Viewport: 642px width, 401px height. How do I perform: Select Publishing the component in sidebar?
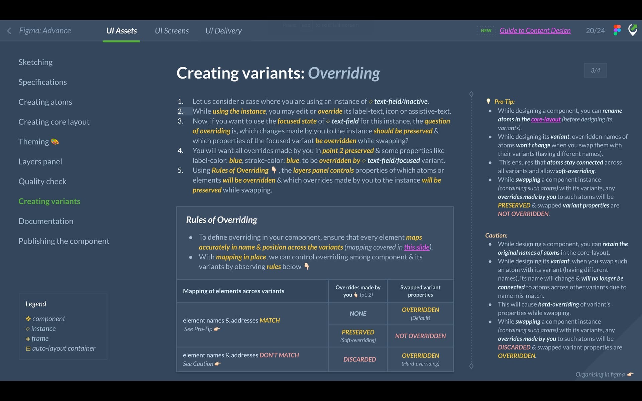pyautogui.click(x=64, y=241)
